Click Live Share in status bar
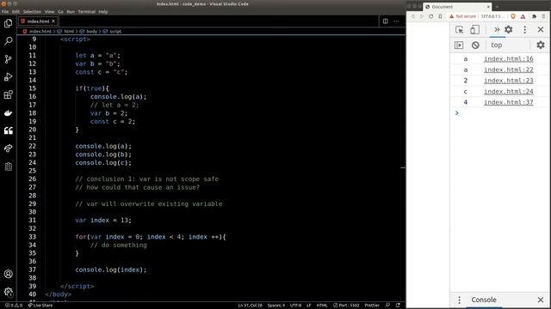This screenshot has width=551, height=309. (x=40, y=306)
